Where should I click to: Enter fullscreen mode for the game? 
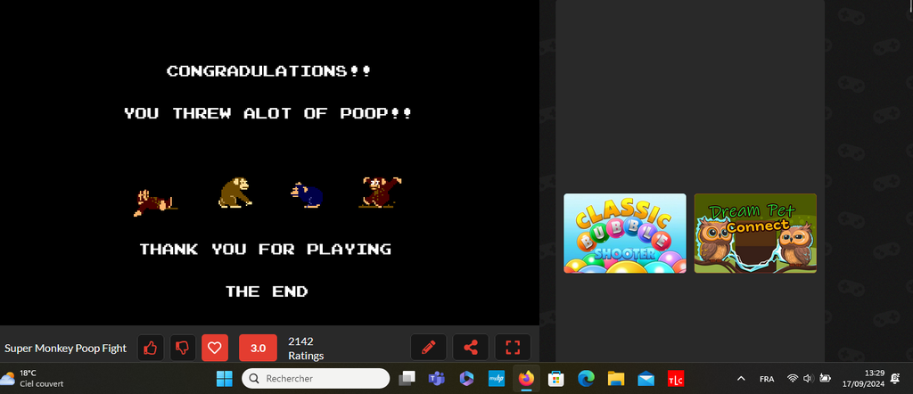click(513, 348)
